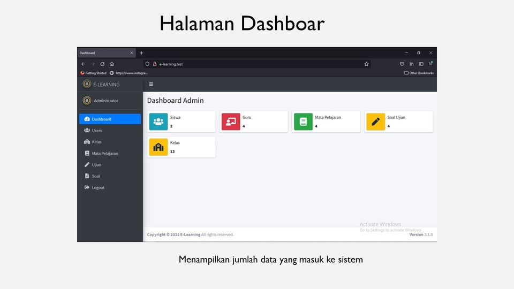Click the Administrator avatar image

pos(87,101)
